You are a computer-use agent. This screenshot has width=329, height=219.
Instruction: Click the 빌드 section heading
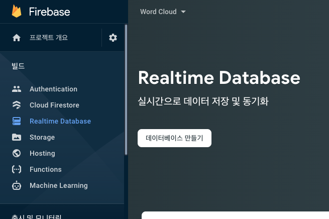point(18,66)
